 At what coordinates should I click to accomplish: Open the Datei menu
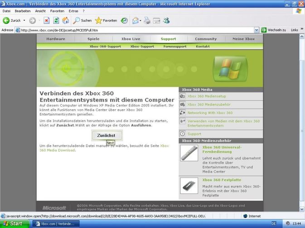pyautogui.click(x=6, y=11)
